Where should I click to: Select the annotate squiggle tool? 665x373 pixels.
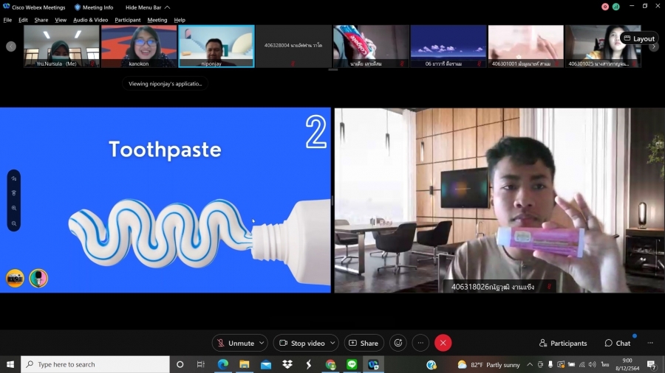[x=14, y=178]
